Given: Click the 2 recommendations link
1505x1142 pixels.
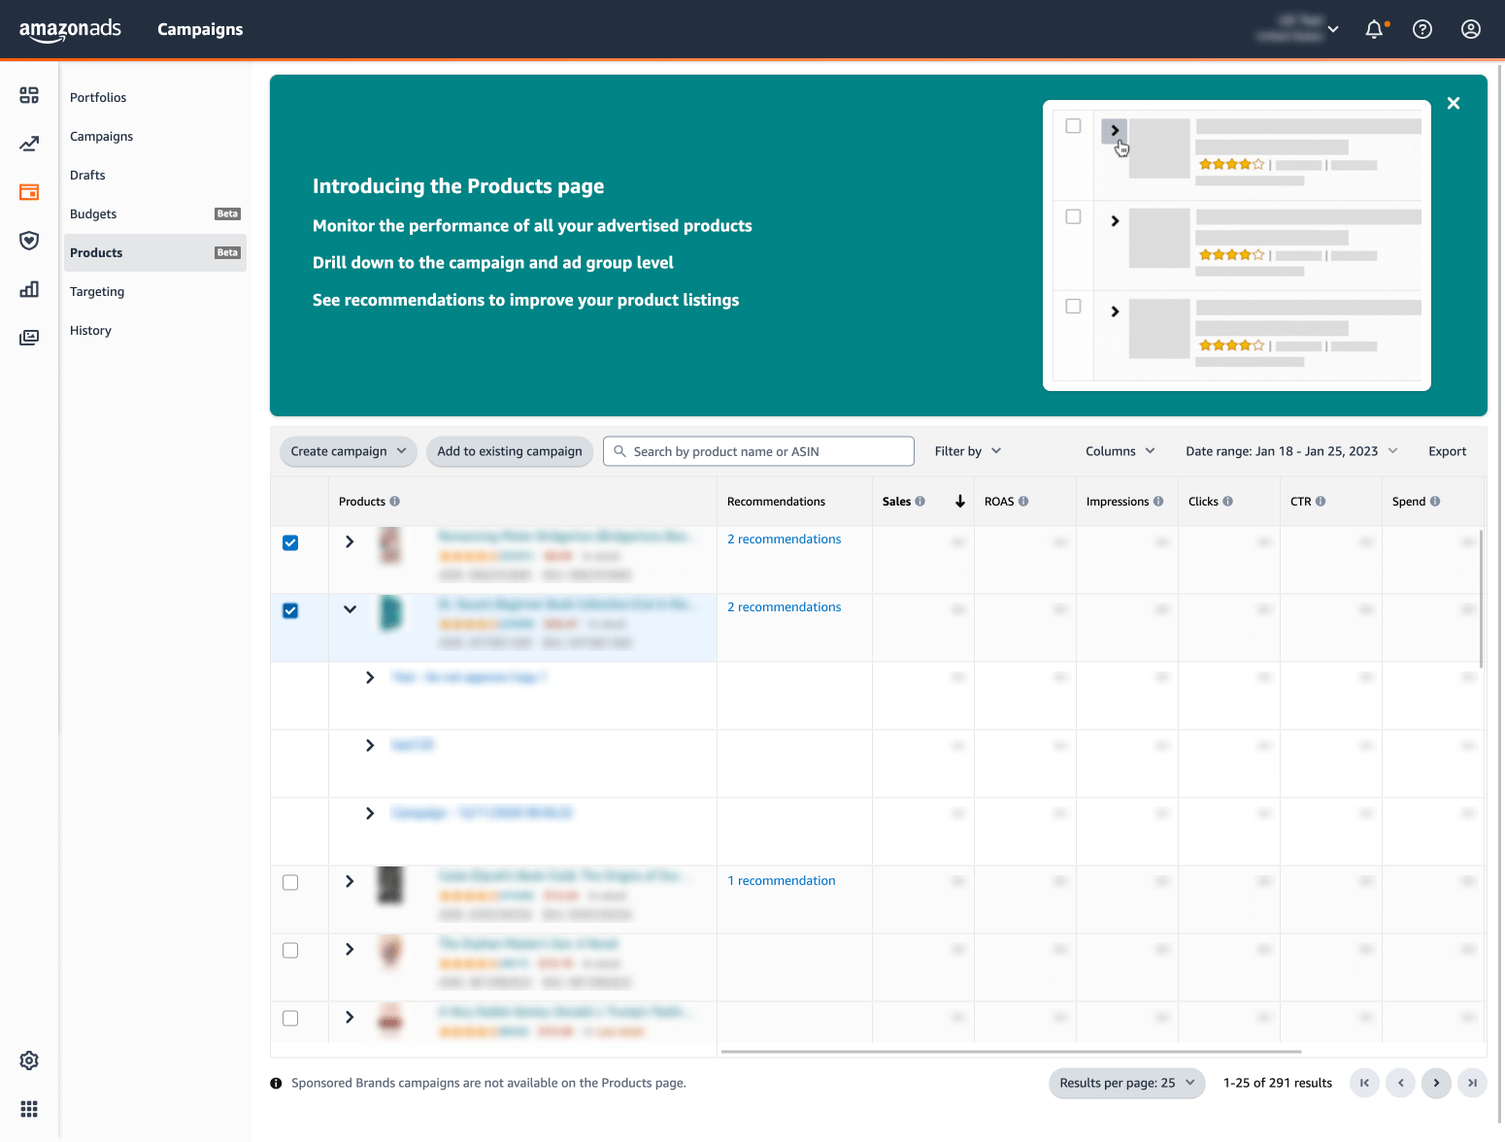Looking at the screenshot, I should [x=784, y=538].
